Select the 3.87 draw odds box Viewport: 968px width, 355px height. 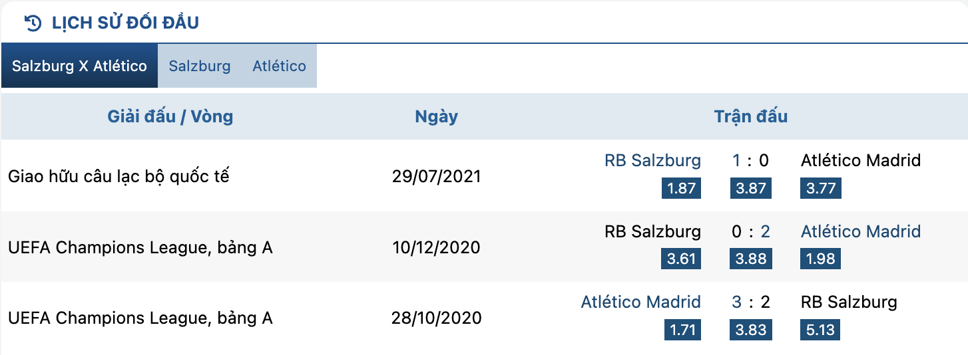click(x=751, y=188)
